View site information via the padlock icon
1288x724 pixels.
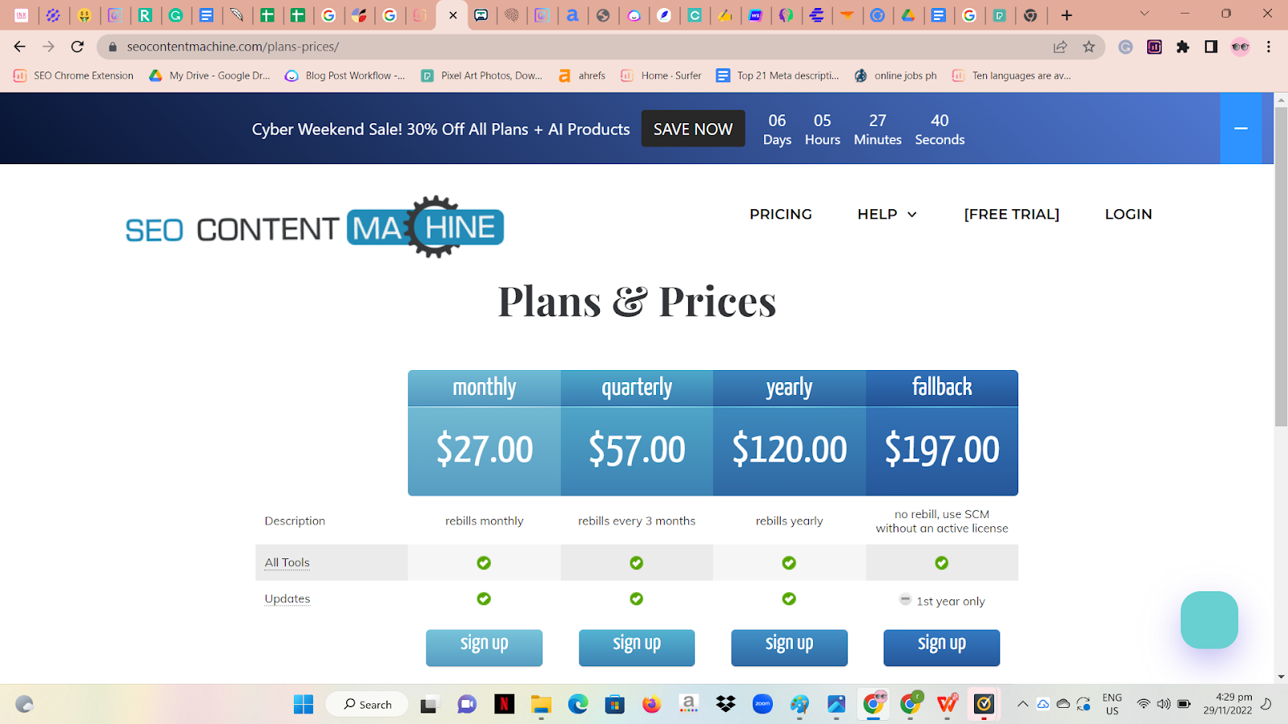pos(113,47)
